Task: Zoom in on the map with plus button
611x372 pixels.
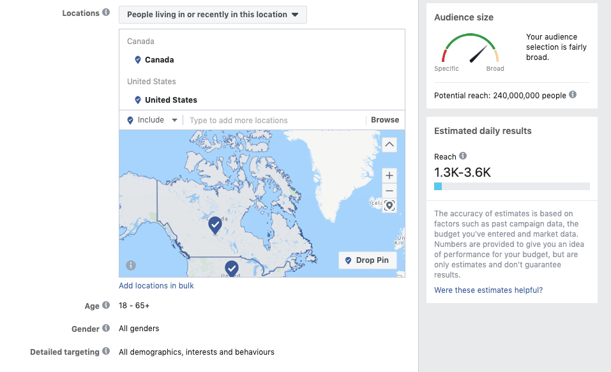Action: pyautogui.click(x=389, y=175)
